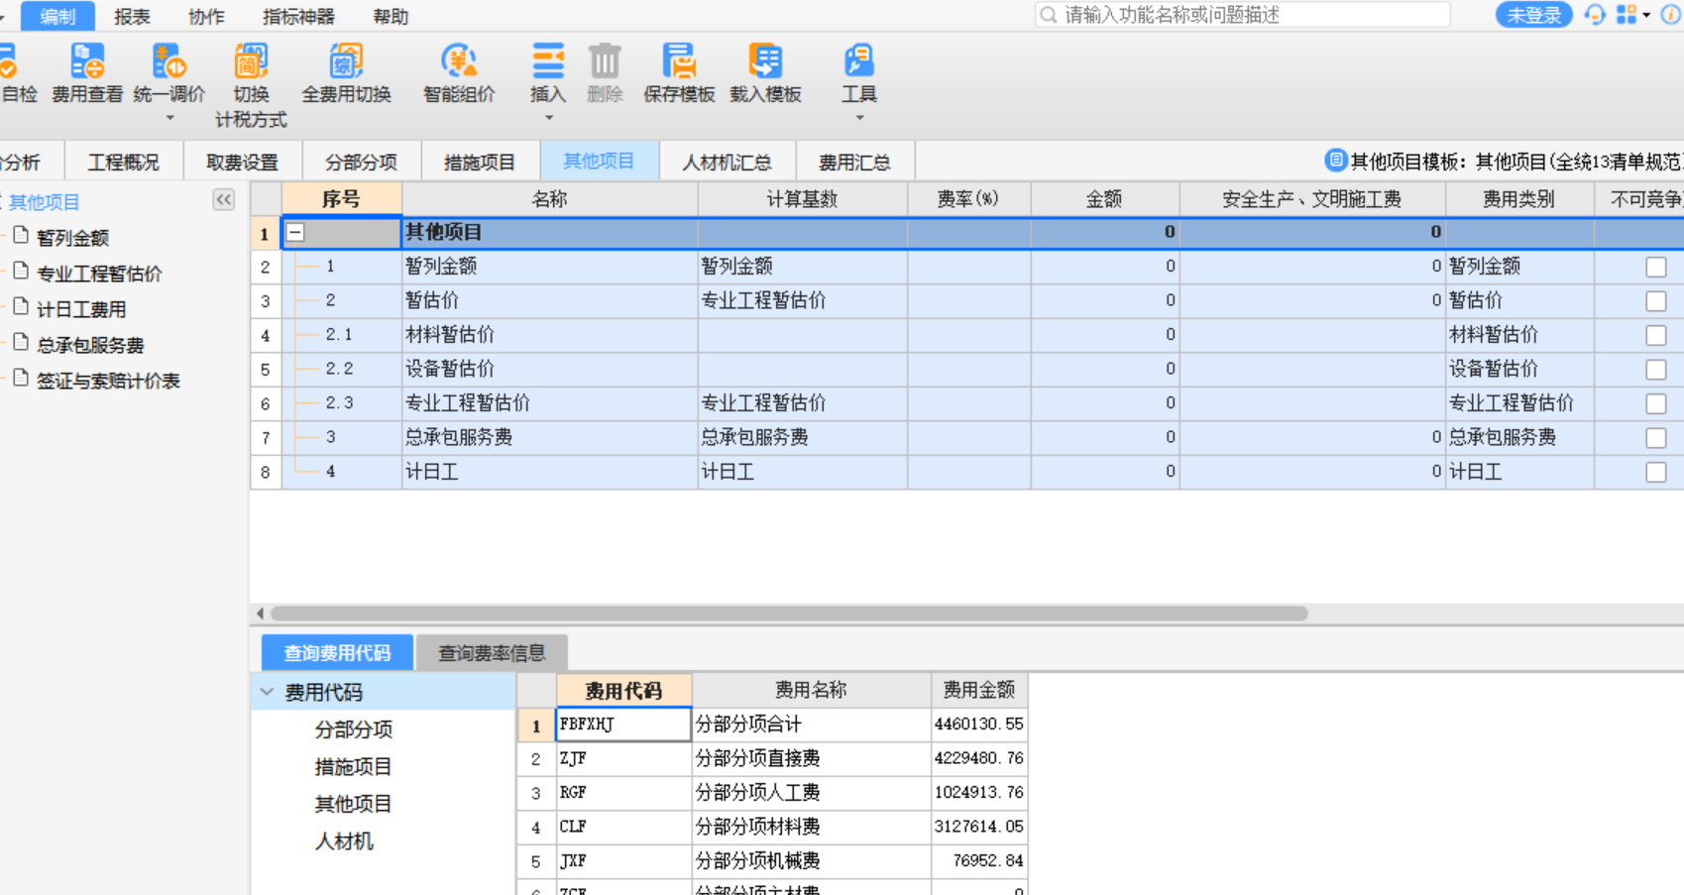Switch to the 分部分项 tab
This screenshot has height=895, width=1684.
pyautogui.click(x=361, y=162)
